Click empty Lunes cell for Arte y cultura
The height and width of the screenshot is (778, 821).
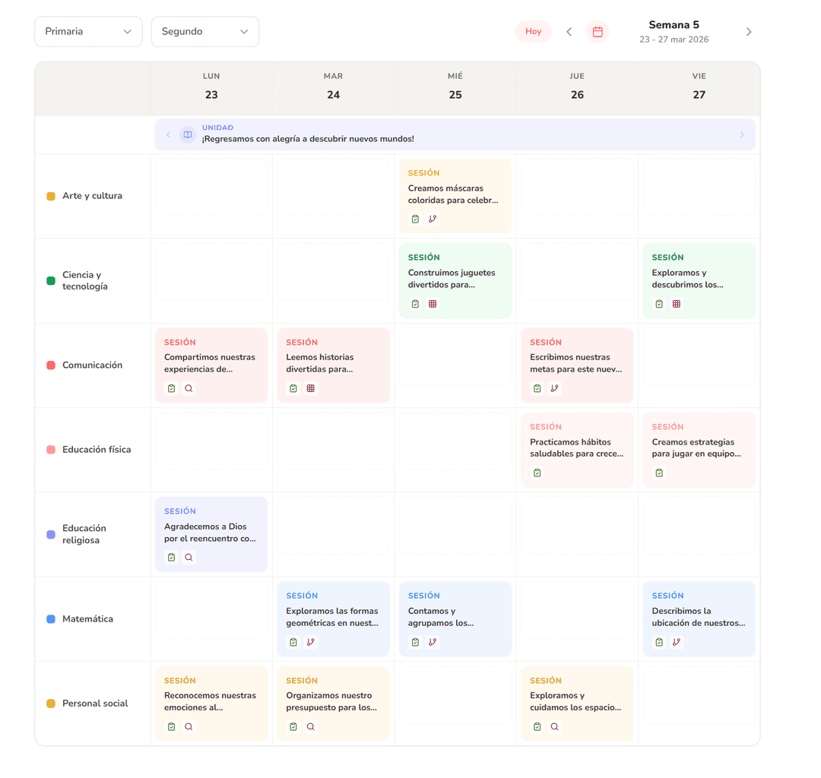point(211,188)
